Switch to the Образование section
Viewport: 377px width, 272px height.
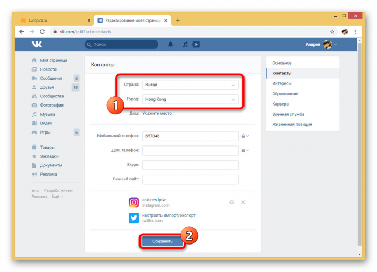click(285, 94)
